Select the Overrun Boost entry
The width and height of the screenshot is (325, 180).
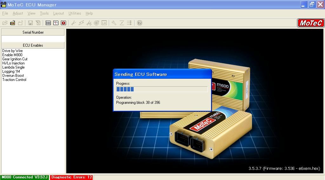tap(13, 76)
